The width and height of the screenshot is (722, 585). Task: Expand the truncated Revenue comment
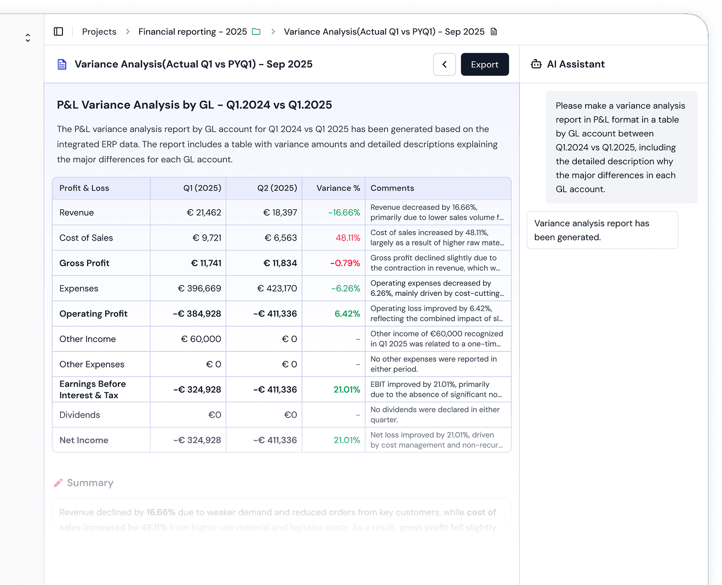coord(437,213)
